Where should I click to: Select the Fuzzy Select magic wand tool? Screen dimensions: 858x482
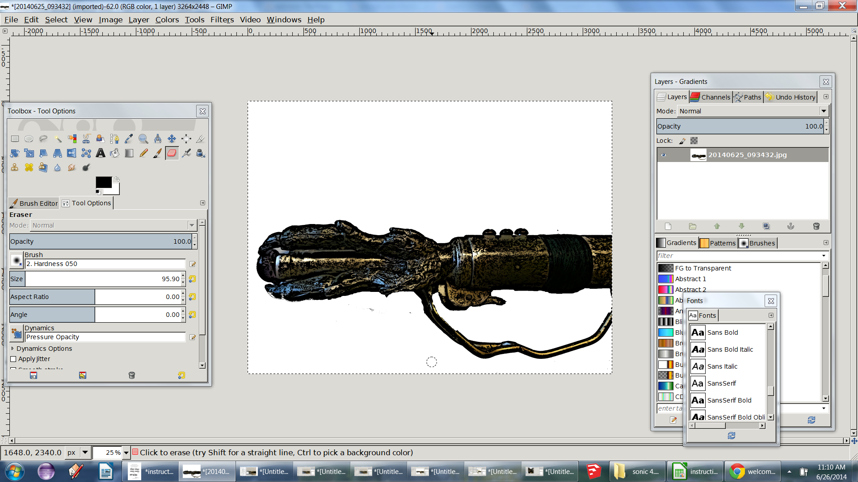click(x=58, y=139)
